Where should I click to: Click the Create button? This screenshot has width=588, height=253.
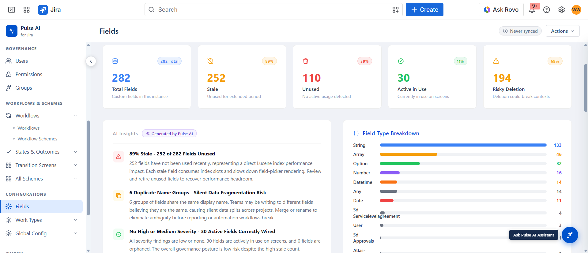pos(424,10)
